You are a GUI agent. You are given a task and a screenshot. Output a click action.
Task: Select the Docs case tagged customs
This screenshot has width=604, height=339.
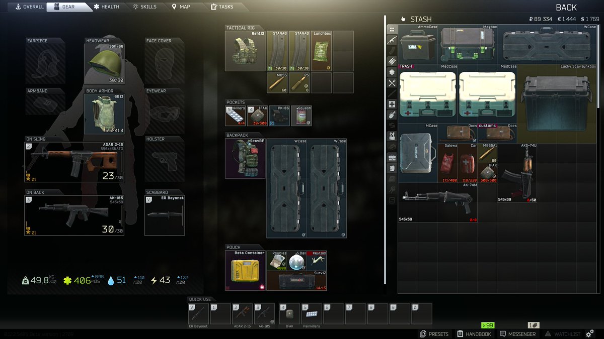coord(497,133)
